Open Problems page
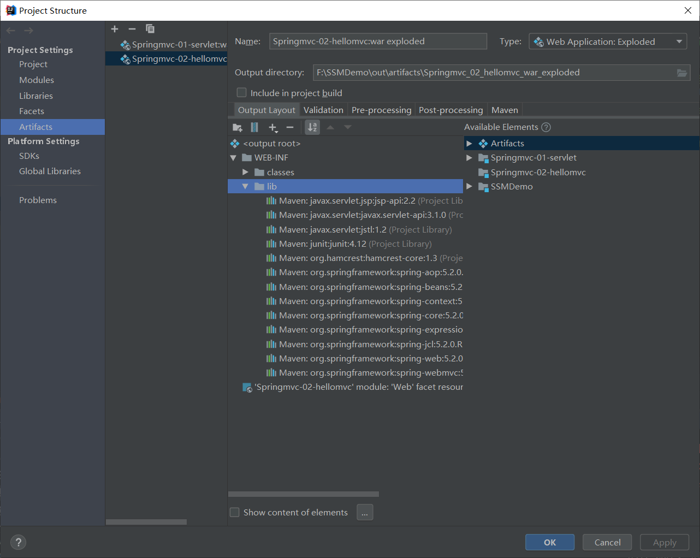Image resolution: width=700 pixels, height=558 pixels. (38, 200)
